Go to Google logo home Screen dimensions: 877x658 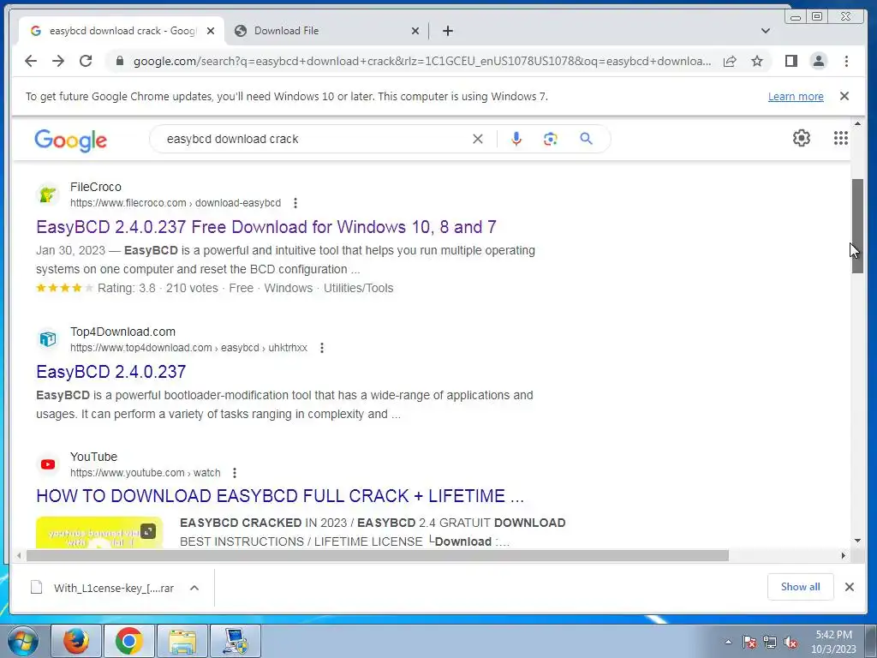click(70, 140)
